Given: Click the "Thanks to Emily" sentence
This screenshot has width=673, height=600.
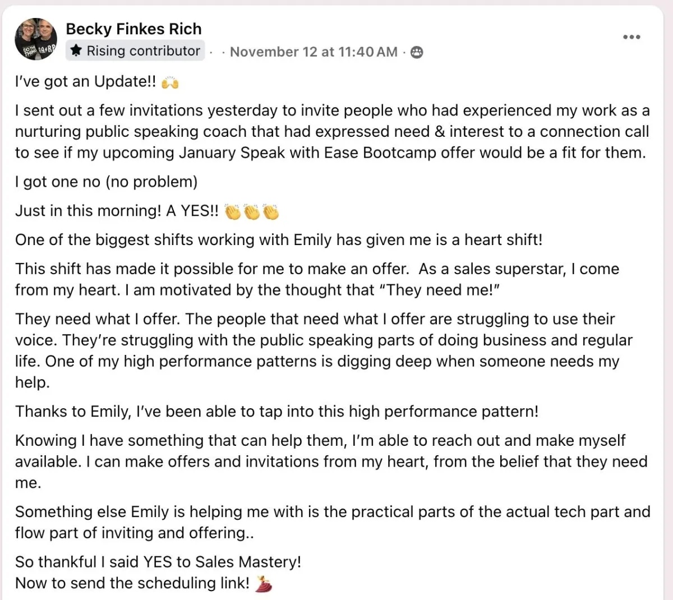Looking at the screenshot, I should (276, 412).
